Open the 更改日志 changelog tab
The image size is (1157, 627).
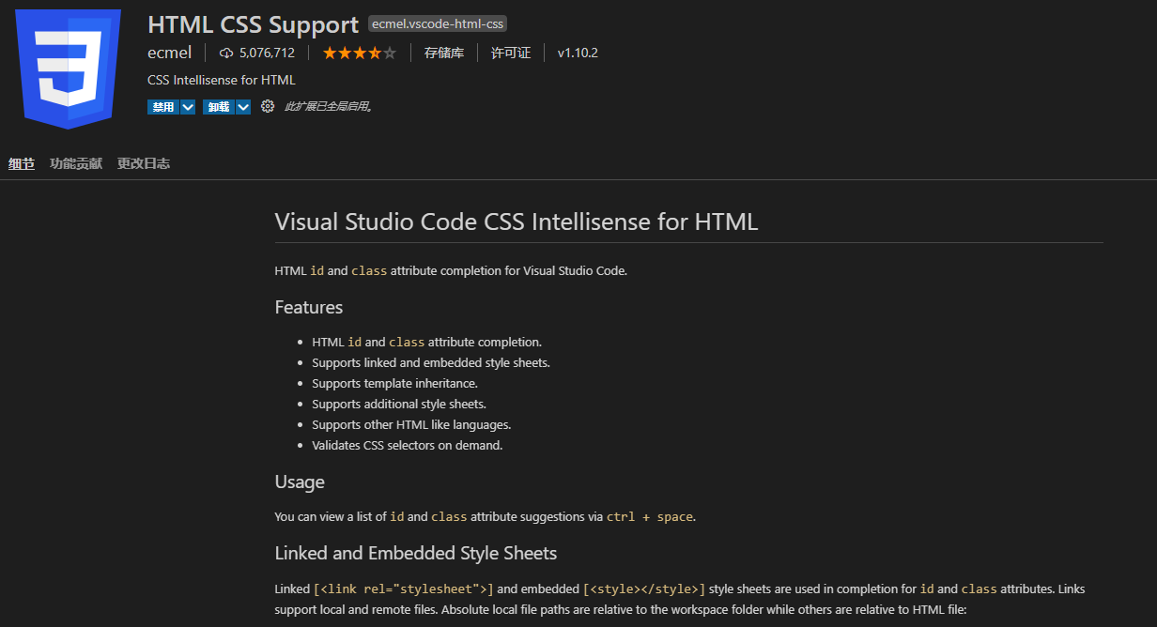pos(144,164)
